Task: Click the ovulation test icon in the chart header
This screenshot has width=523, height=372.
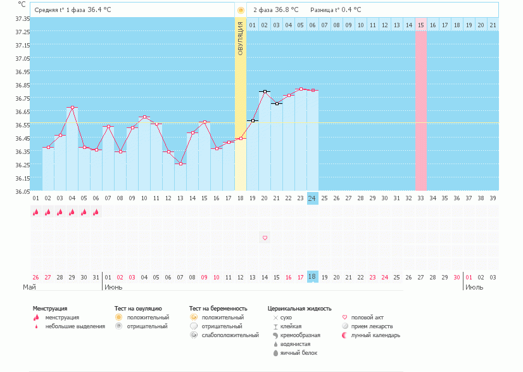Action: 241,10
